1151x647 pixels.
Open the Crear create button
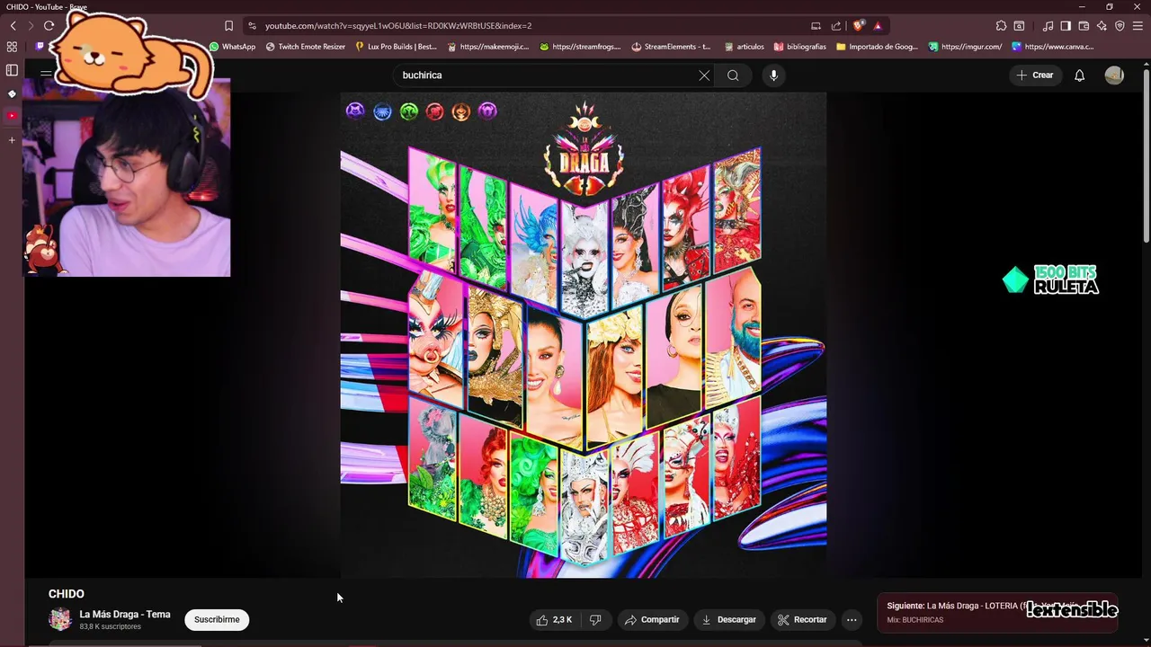click(1035, 75)
